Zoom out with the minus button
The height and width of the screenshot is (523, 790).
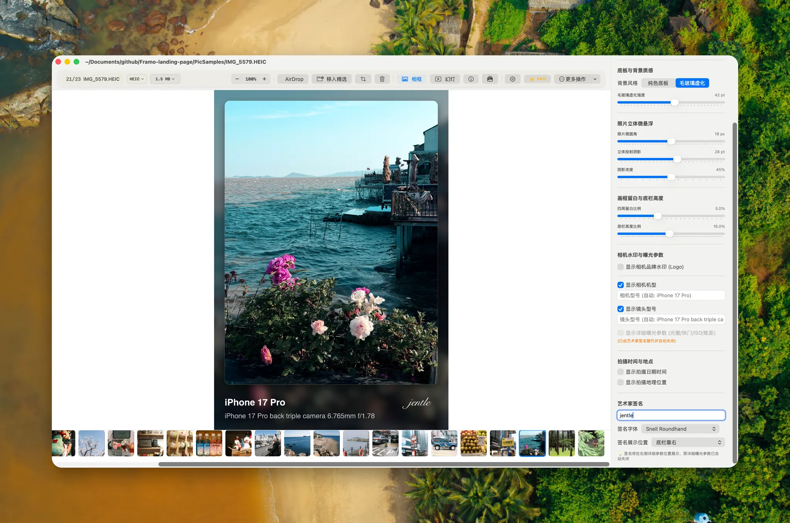[x=237, y=79]
